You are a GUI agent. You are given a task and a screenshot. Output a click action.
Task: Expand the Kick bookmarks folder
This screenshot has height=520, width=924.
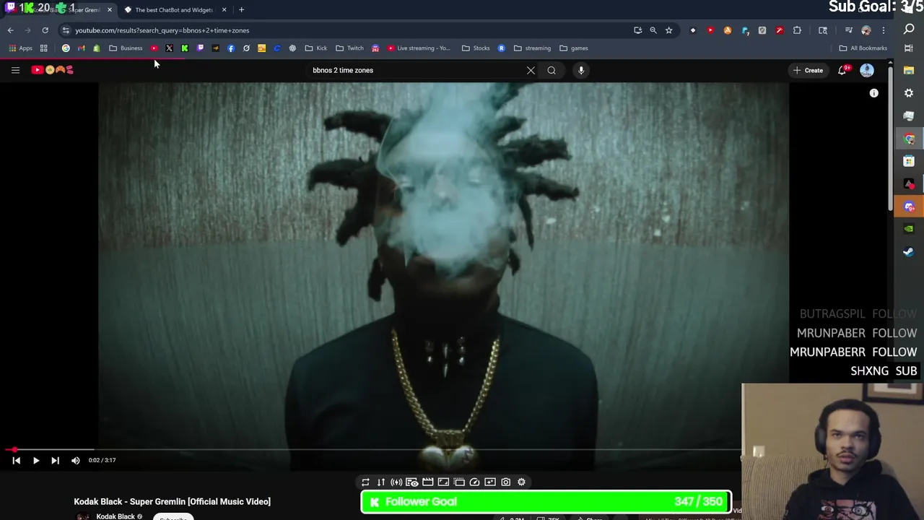point(316,48)
